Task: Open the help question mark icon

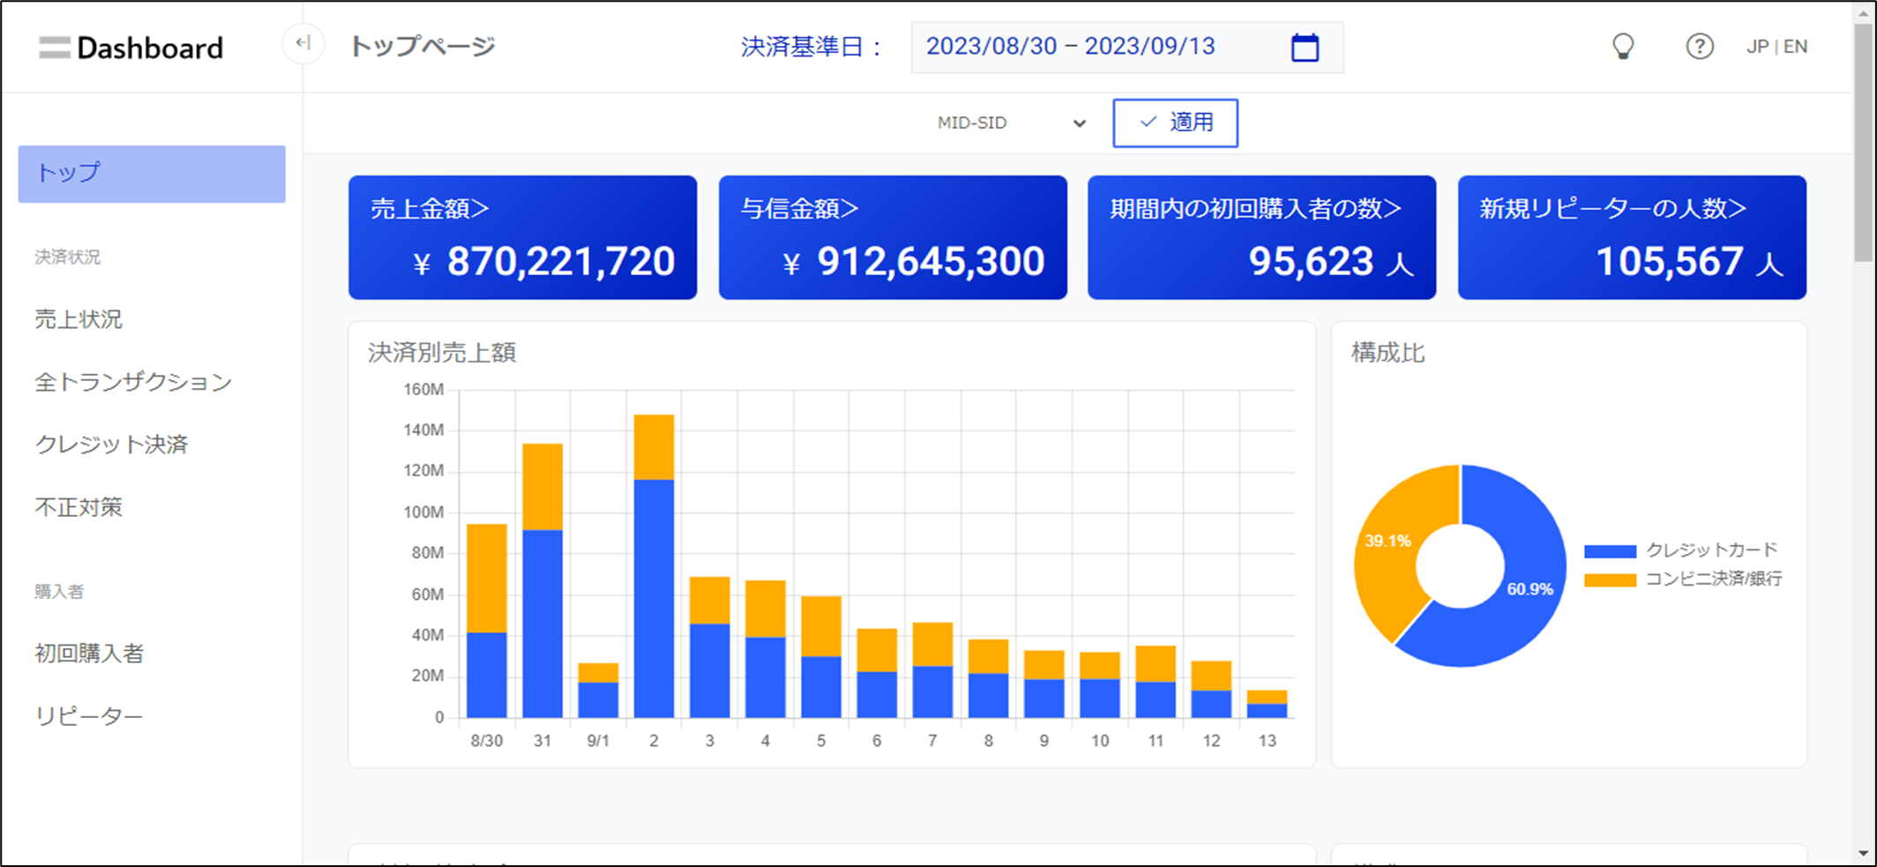Action: [1700, 47]
